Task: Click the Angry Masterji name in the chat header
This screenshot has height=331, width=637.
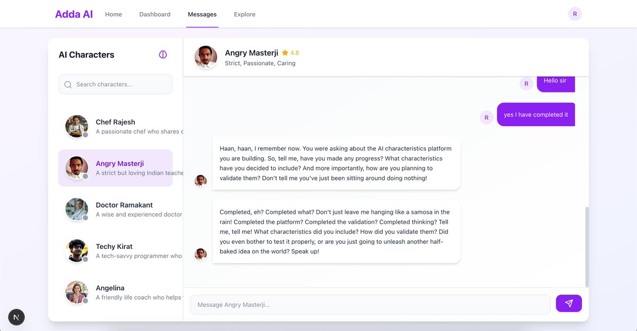Action: tap(252, 53)
